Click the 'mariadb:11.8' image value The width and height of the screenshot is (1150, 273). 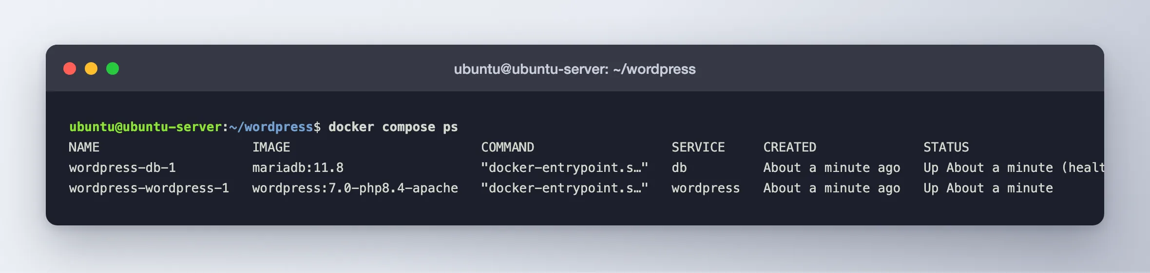click(298, 168)
